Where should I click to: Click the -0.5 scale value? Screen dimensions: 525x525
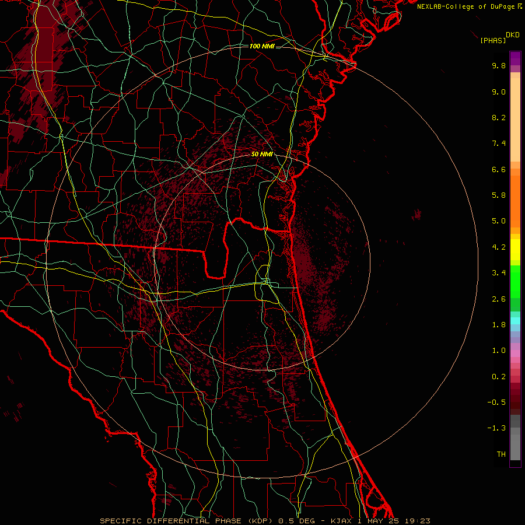(496, 402)
